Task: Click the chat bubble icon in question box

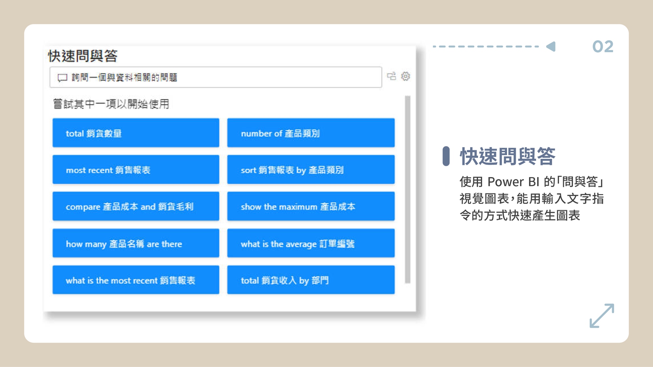Action: coord(62,78)
